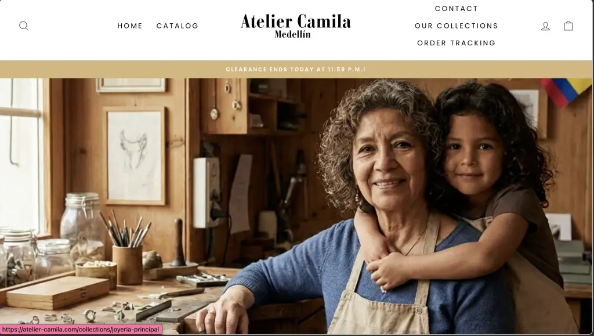
Task: Click the account log in icon
Action: tap(545, 26)
